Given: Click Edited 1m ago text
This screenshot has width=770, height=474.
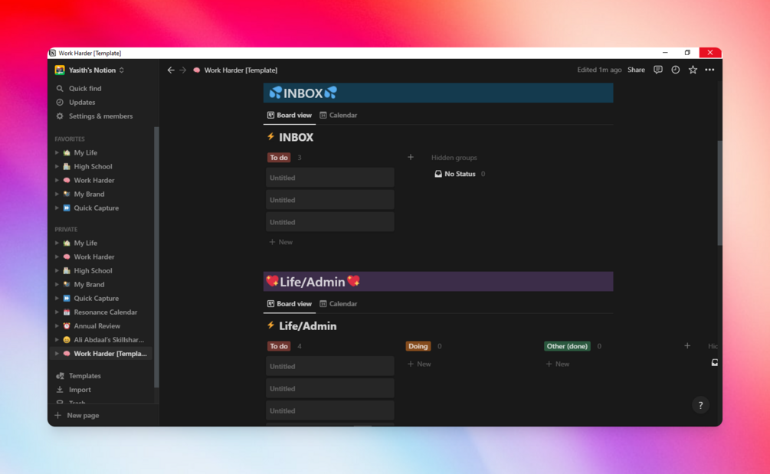Looking at the screenshot, I should pos(599,70).
